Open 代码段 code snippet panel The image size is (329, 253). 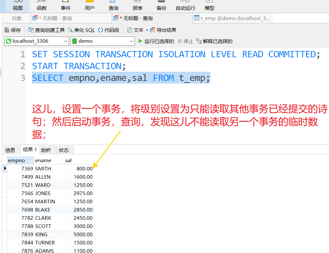(109, 30)
